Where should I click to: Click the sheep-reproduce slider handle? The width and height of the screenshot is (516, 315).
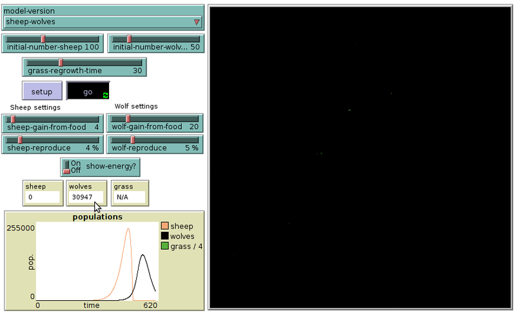20,139
